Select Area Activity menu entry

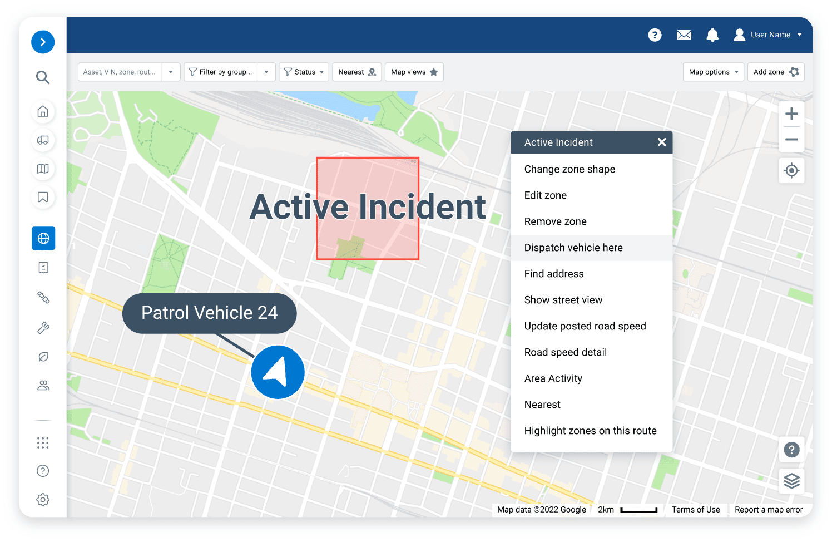pos(592,378)
